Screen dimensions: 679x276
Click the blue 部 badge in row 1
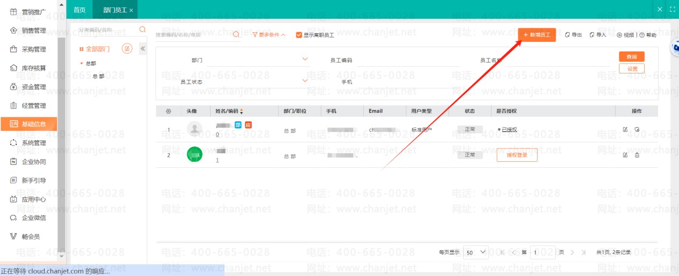tap(238, 125)
